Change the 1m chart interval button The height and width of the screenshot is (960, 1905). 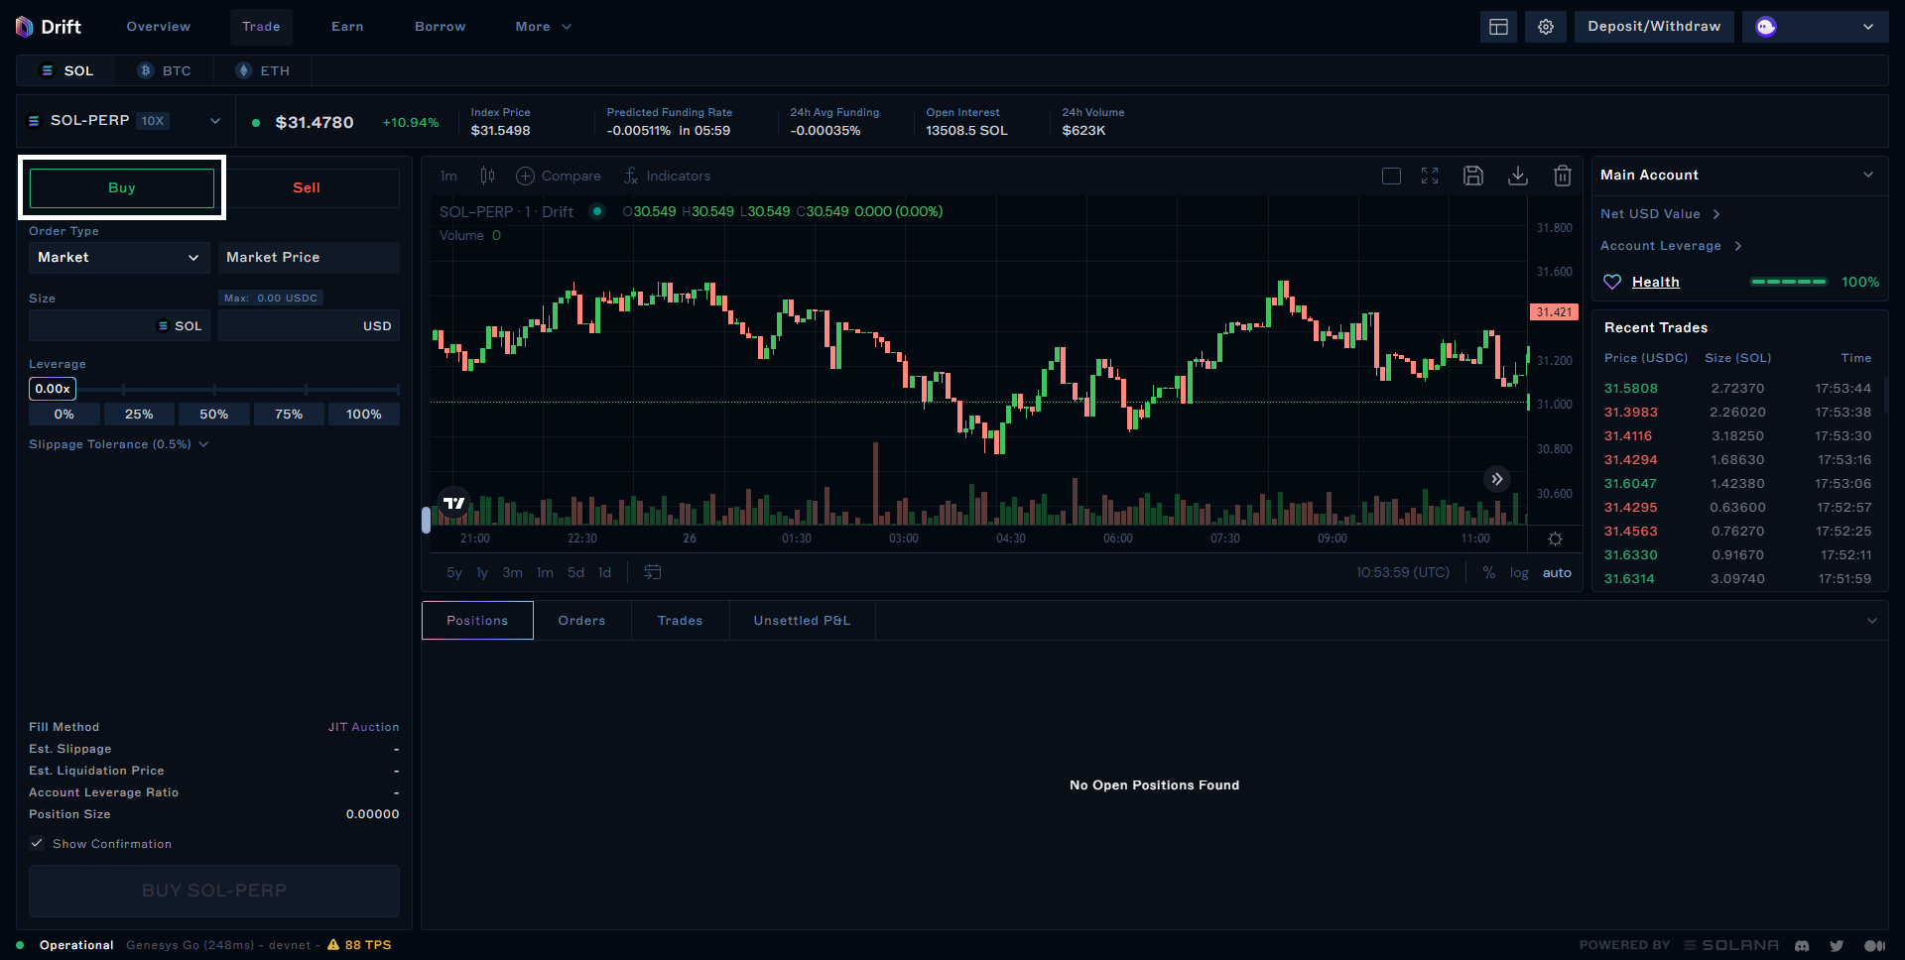[449, 176]
